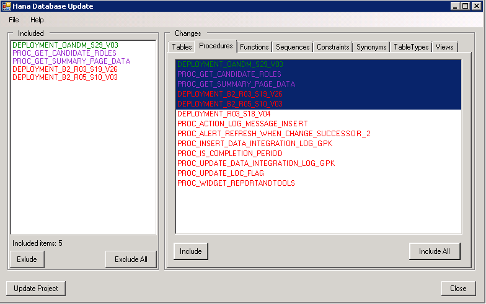
Task: Select DEPLOYMENT_OANDM_S29_V03 in Included list
Action: tap(83, 45)
